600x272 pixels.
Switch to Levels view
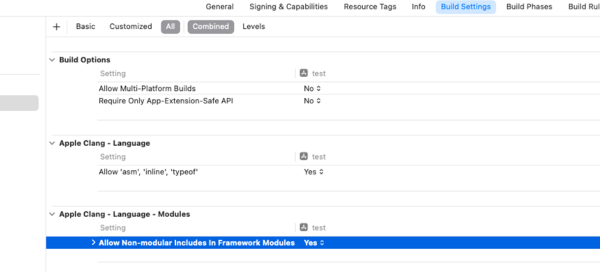coord(253,27)
